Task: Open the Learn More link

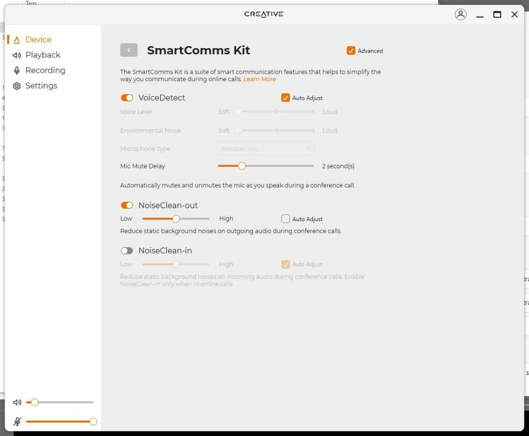Action: (260, 80)
